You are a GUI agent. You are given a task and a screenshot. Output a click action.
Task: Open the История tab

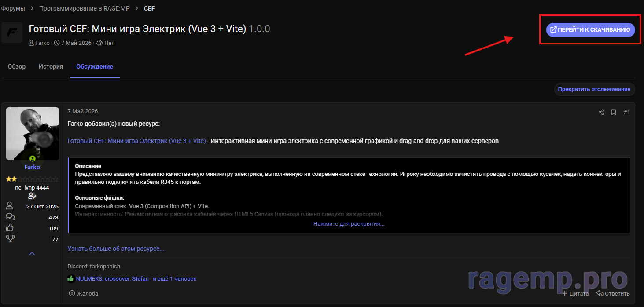pos(51,67)
